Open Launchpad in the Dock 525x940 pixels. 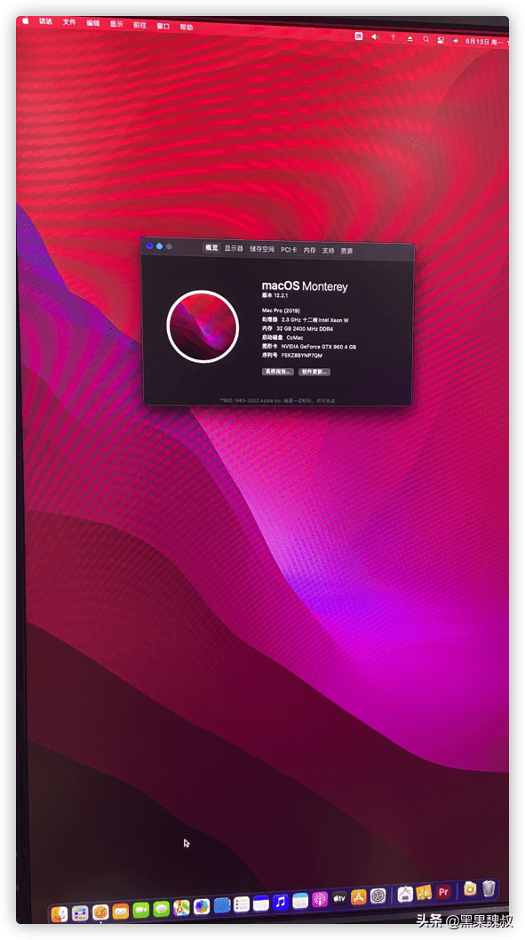(x=80, y=913)
